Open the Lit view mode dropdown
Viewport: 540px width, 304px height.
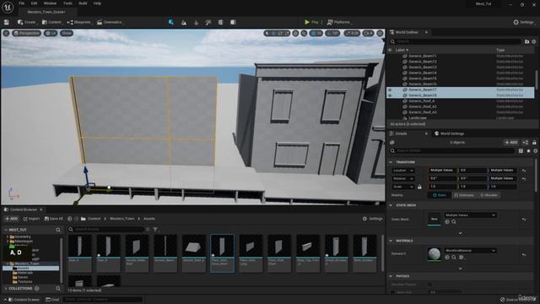pos(51,33)
